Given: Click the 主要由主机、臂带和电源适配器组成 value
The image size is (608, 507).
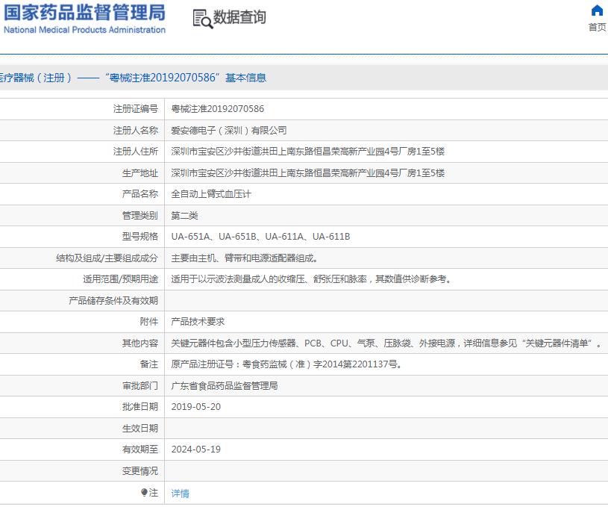Looking at the screenshot, I should (x=245, y=258).
